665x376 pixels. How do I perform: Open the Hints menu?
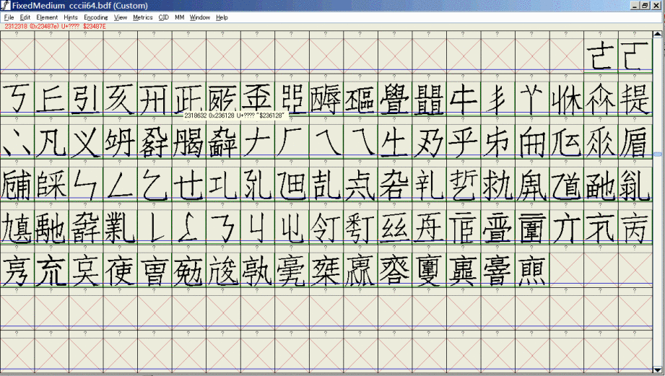(71, 17)
